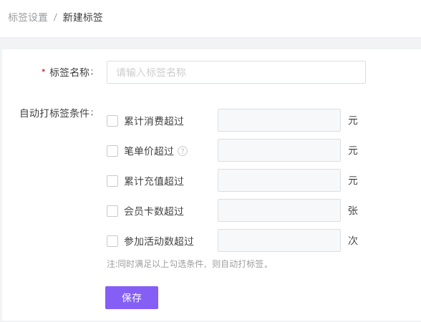Click the 累计消费超过 amount input
The image size is (421, 322).
pyautogui.click(x=279, y=120)
